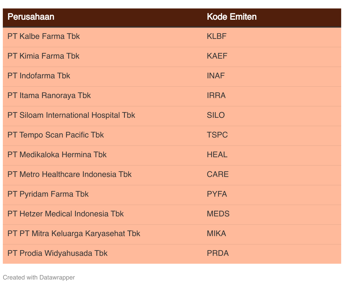Viewport: 344px width, 284px height.
Task: Click the Perusahaan column header
Action: tap(31, 17)
